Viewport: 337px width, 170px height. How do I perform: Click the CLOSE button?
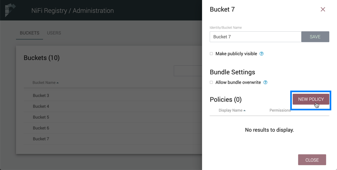[x=312, y=160]
